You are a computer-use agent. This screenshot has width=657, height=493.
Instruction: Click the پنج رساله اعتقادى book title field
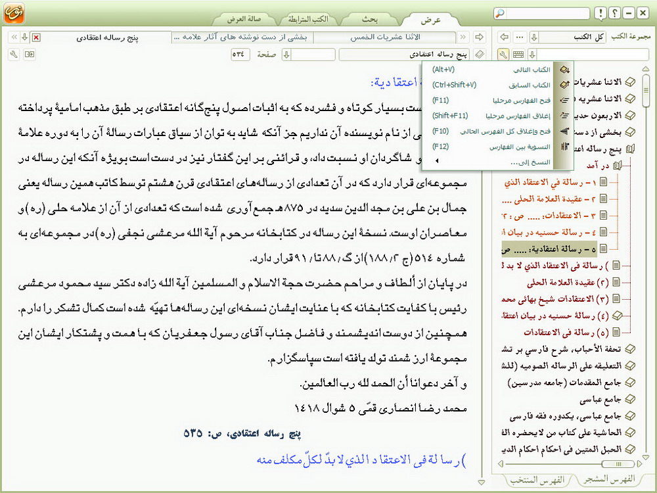[x=405, y=54]
